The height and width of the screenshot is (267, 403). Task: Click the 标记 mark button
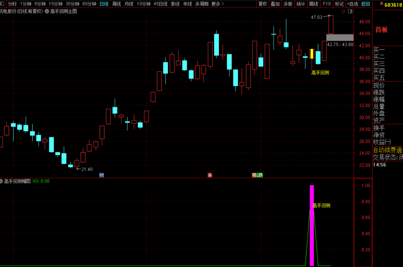(339, 4)
